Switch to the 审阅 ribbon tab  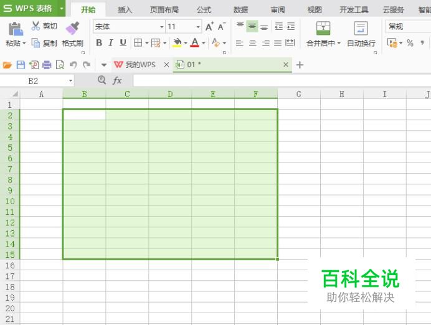pos(278,10)
